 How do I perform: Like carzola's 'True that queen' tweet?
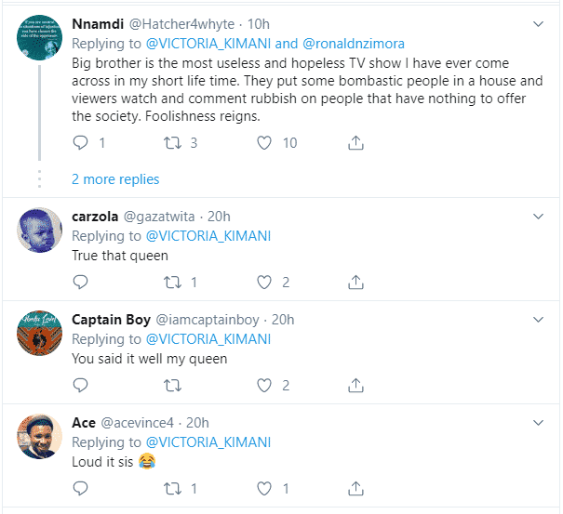click(x=264, y=283)
